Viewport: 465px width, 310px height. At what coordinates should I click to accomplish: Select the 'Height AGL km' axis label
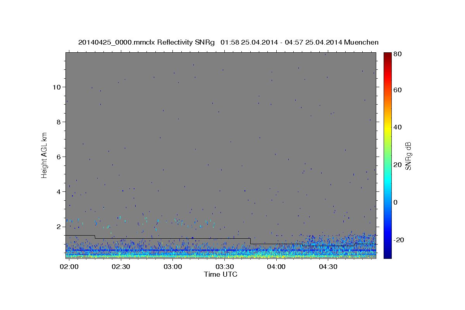pos(45,155)
